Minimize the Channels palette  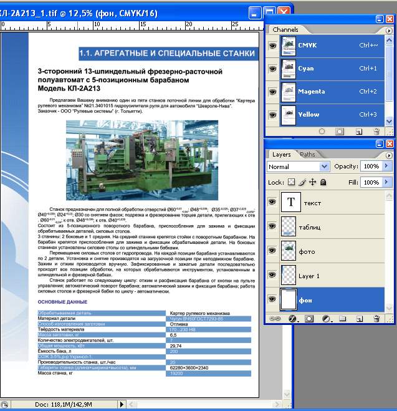[x=380, y=19]
